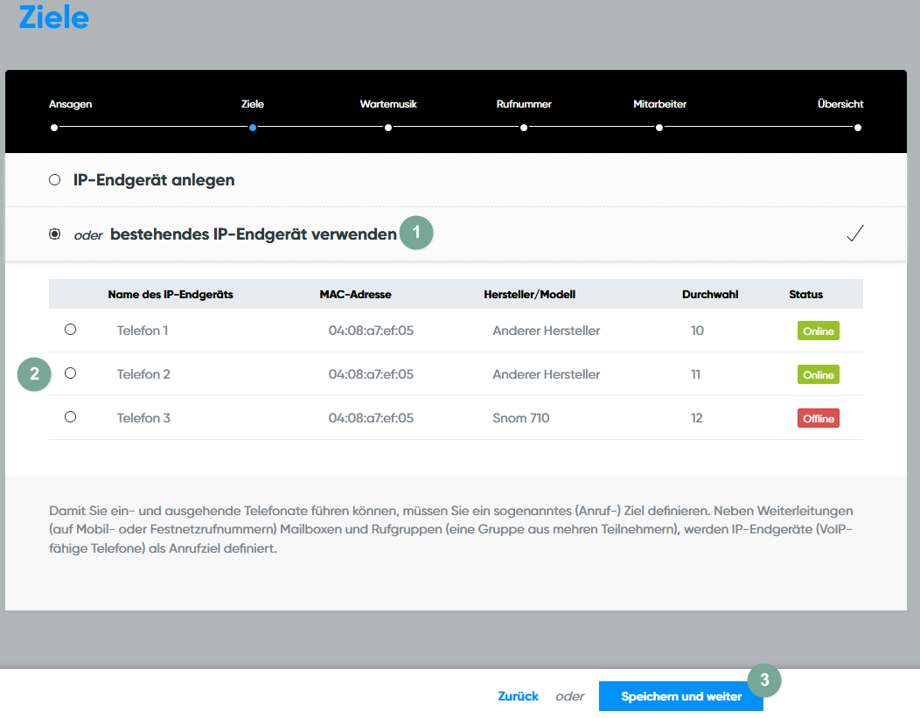Choose the Telefon 3 radio button

point(71,417)
